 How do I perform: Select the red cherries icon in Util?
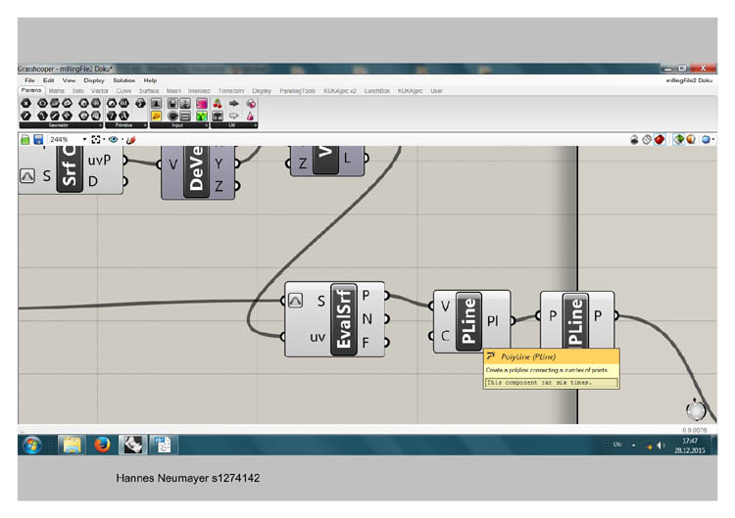click(x=218, y=103)
